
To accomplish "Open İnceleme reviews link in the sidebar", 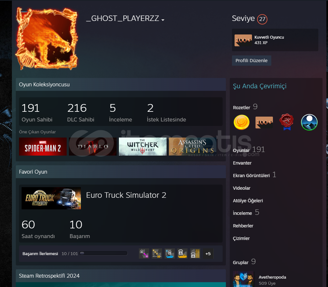I will tap(242, 213).
